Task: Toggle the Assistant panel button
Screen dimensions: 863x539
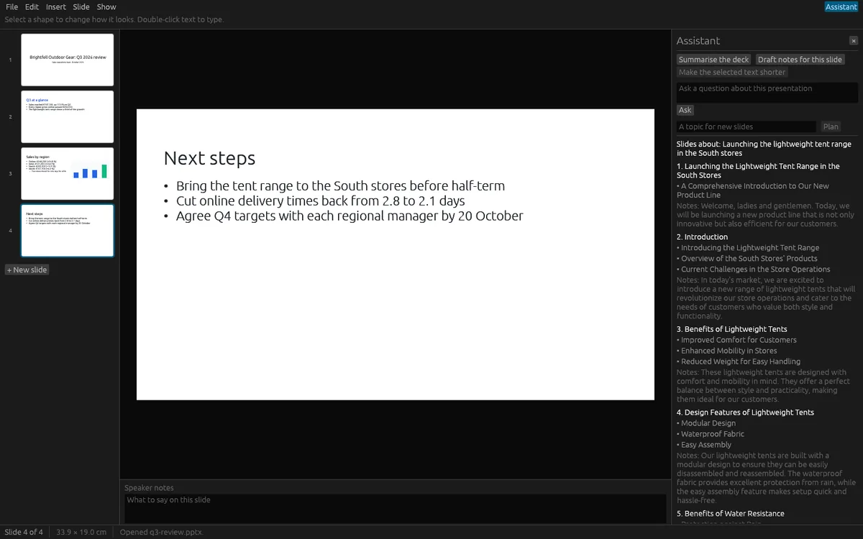Action: coord(841,6)
